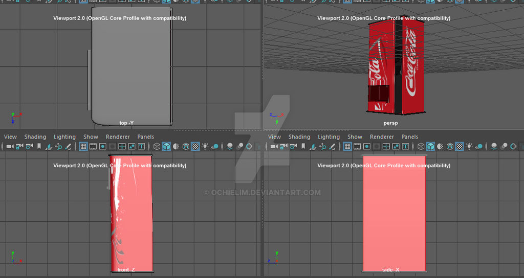The height and width of the screenshot is (278, 524).
Task: Open Camera Attributes icon in front view panel
Action: (29, 146)
